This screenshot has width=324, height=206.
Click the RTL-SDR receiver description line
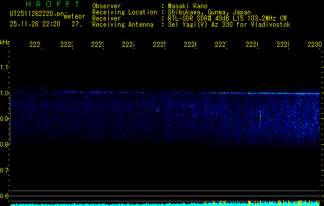228,19
